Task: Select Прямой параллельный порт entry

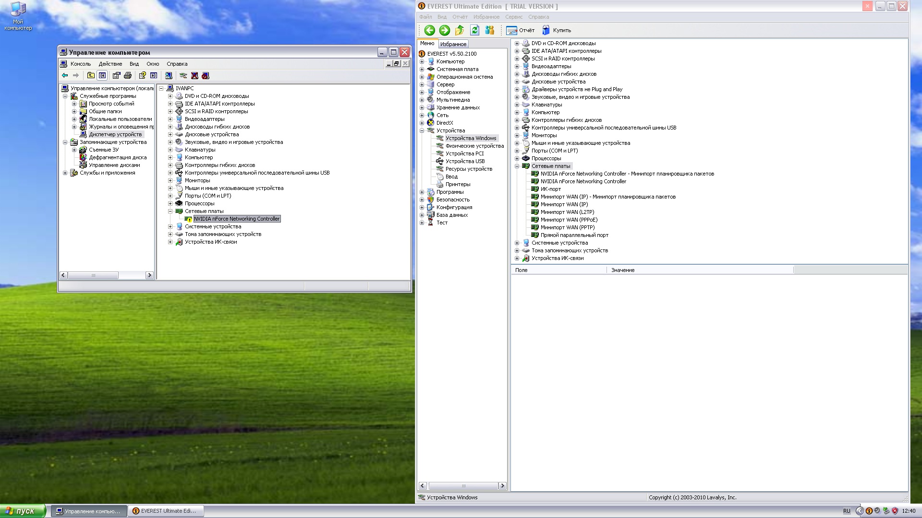Action: pyautogui.click(x=574, y=235)
